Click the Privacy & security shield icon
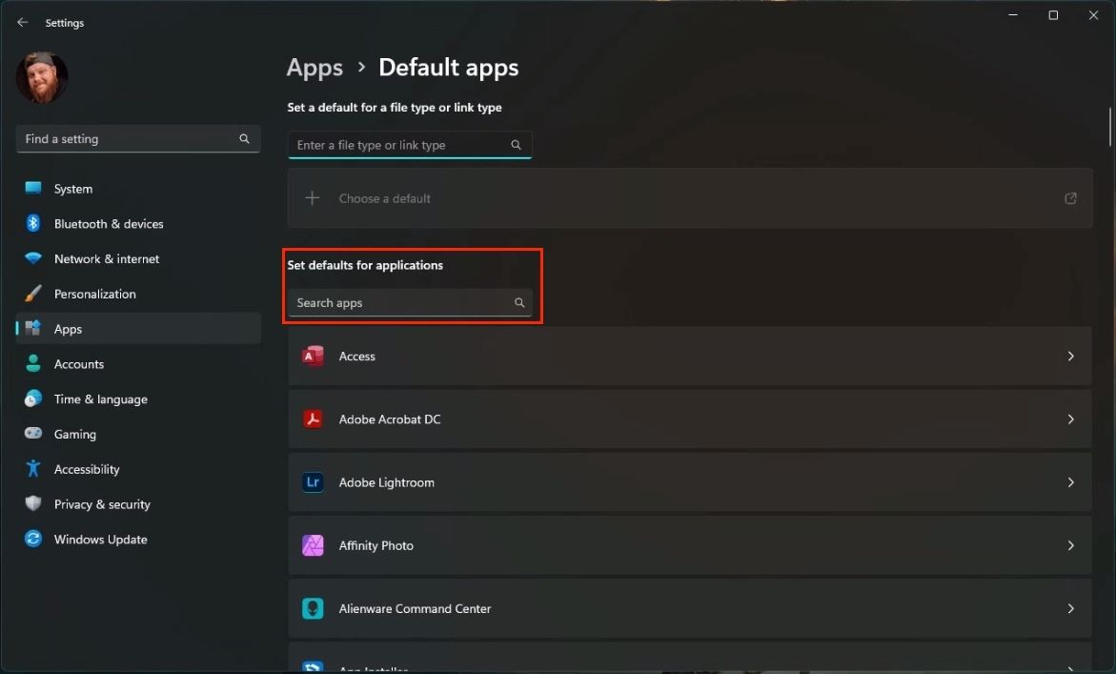 point(33,504)
